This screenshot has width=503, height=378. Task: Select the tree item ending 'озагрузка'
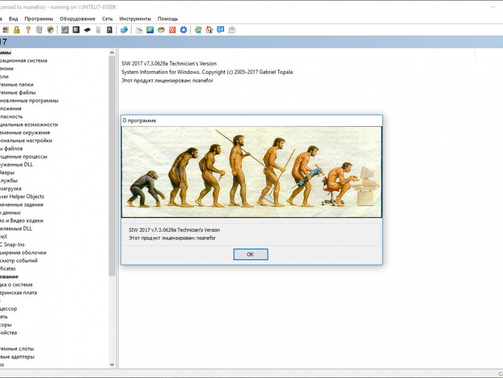pos(10,189)
